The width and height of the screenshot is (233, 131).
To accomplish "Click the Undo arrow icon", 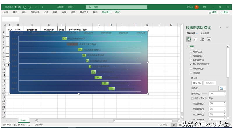I will tap(30, 7).
